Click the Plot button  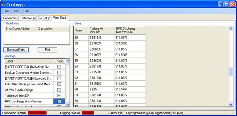point(47,50)
